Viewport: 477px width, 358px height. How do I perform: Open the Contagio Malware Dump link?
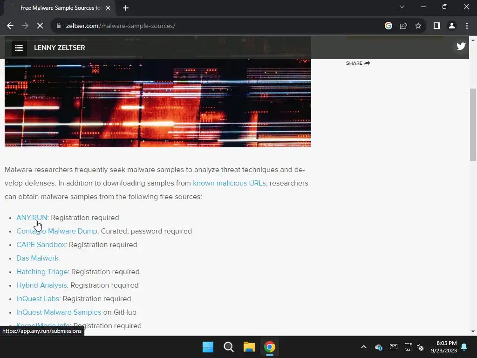pyautogui.click(x=56, y=231)
